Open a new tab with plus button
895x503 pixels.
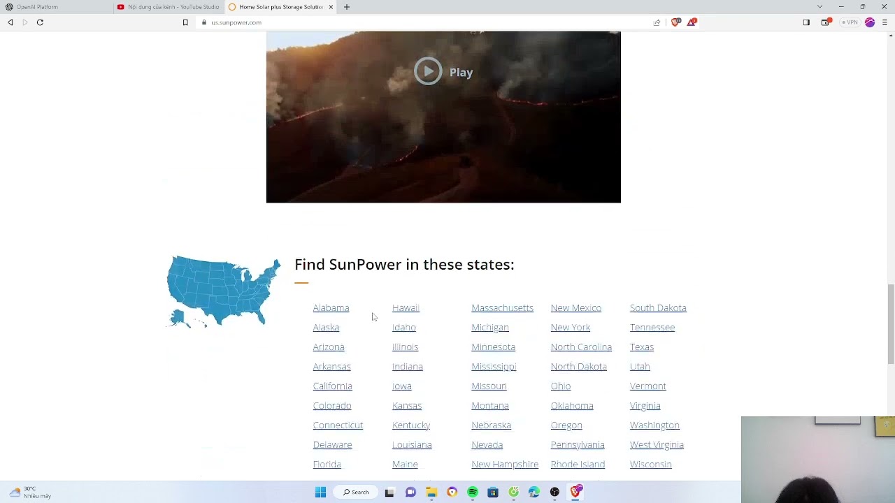(x=347, y=7)
